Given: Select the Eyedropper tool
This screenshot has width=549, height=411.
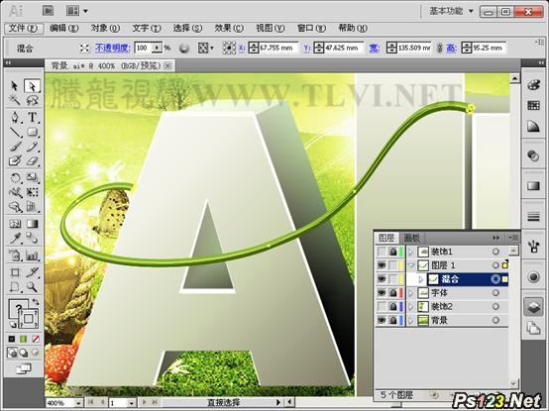Looking at the screenshot, I should coord(15,239).
